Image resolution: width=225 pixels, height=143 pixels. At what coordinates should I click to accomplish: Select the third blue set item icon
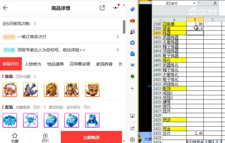[51, 120]
